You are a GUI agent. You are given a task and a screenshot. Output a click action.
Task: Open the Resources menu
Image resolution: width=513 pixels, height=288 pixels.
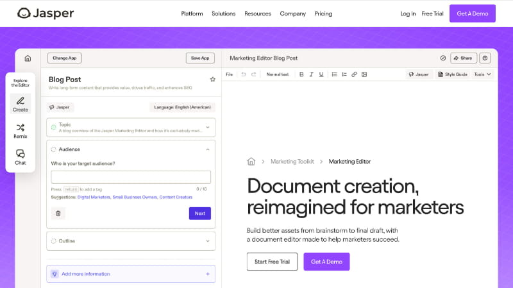pyautogui.click(x=258, y=13)
